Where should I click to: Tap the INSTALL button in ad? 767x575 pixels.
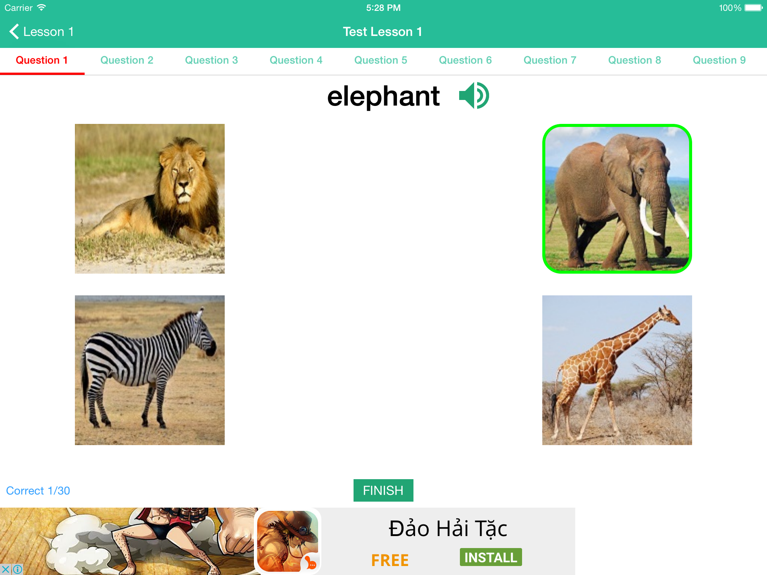coord(491,557)
